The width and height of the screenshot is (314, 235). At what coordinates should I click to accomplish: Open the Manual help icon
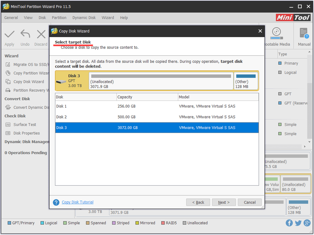[304, 34]
